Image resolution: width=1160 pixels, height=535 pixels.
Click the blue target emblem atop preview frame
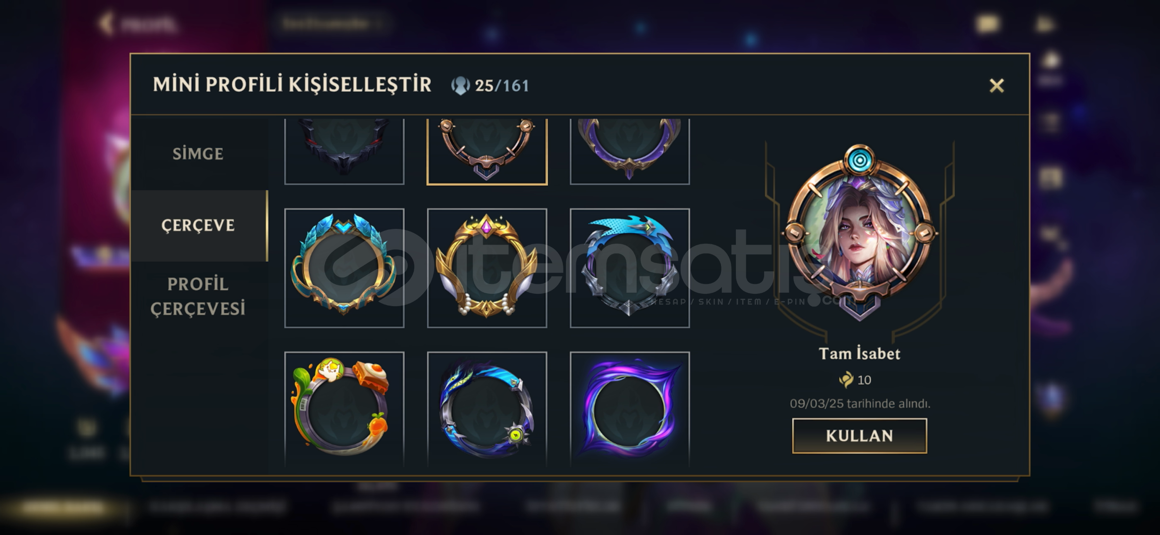pyautogui.click(x=860, y=160)
